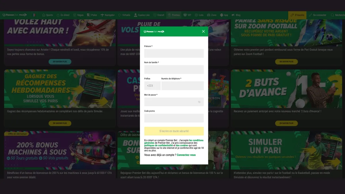The width and height of the screenshot is (345, 194).
Task: Open the Sports menu item
Action: [47, 15]
